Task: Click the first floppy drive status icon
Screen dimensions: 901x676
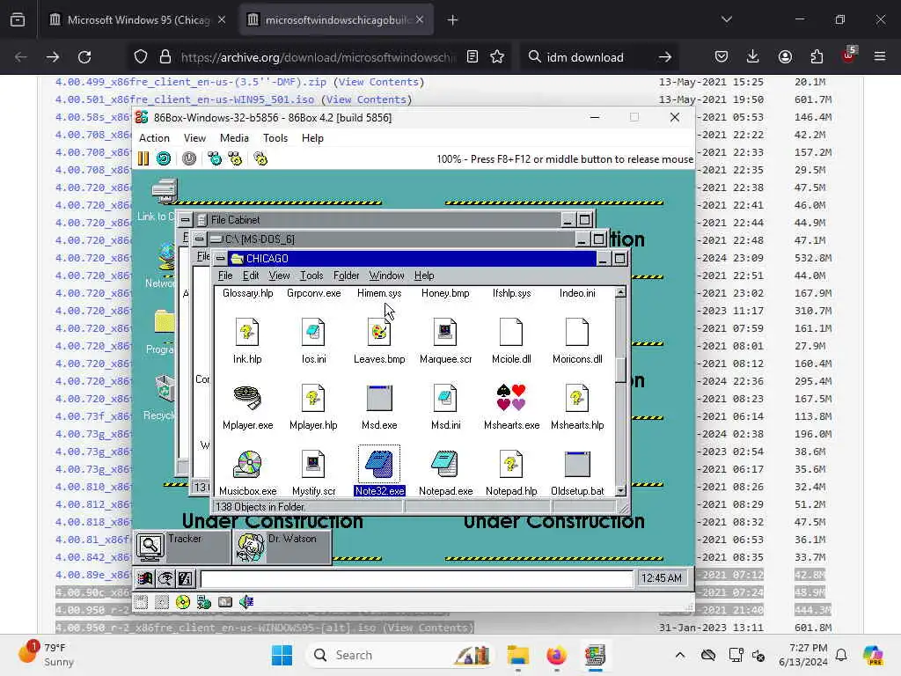Action: 142,602
